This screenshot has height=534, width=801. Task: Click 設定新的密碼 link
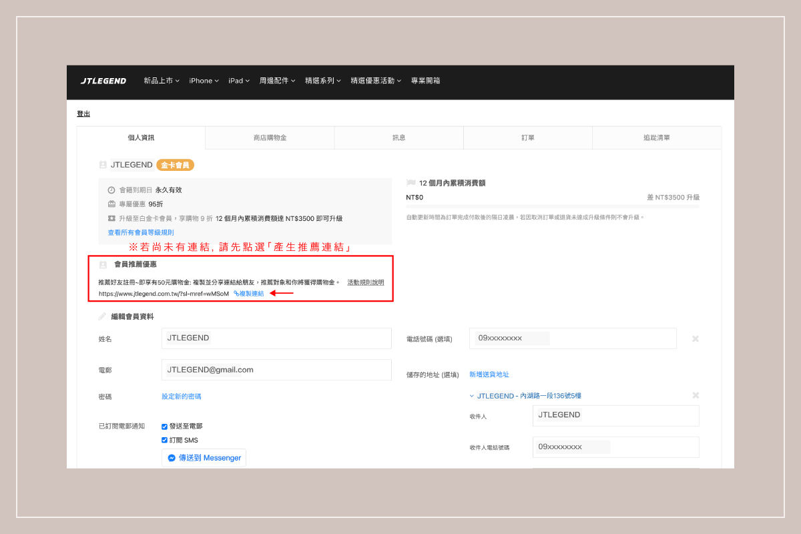181,396
